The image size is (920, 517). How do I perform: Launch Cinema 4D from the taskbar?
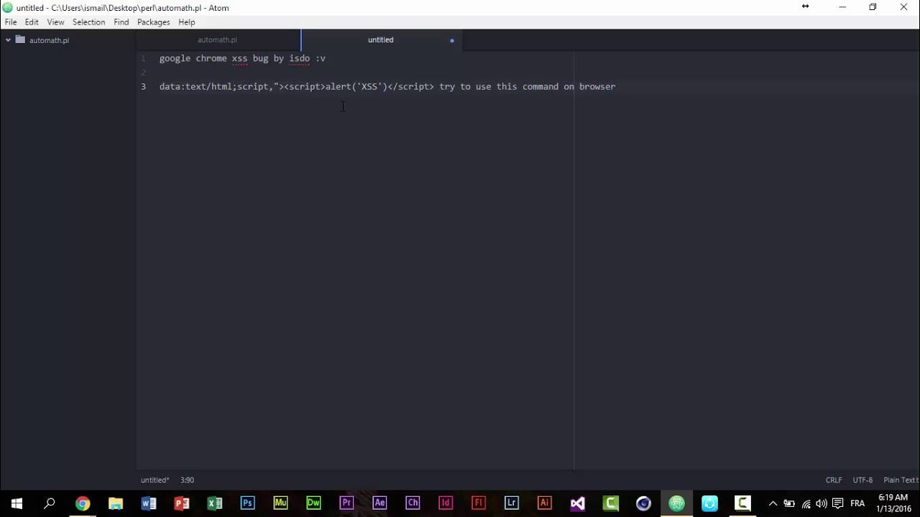pos(643,503)
